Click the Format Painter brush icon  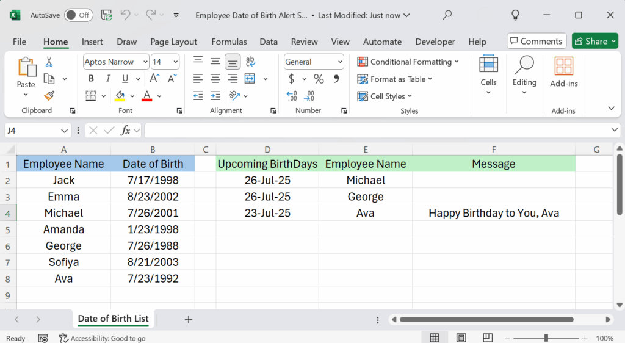point(49,96)
